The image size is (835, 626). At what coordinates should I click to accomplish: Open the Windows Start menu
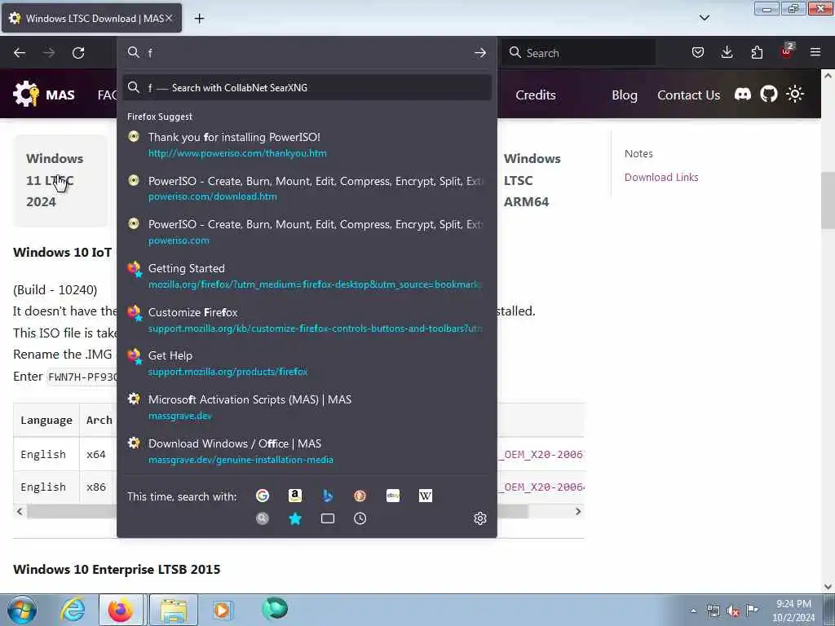point(22,610)
